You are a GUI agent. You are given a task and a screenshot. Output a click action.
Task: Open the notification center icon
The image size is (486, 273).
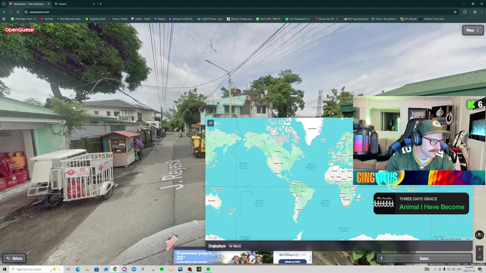480,269
